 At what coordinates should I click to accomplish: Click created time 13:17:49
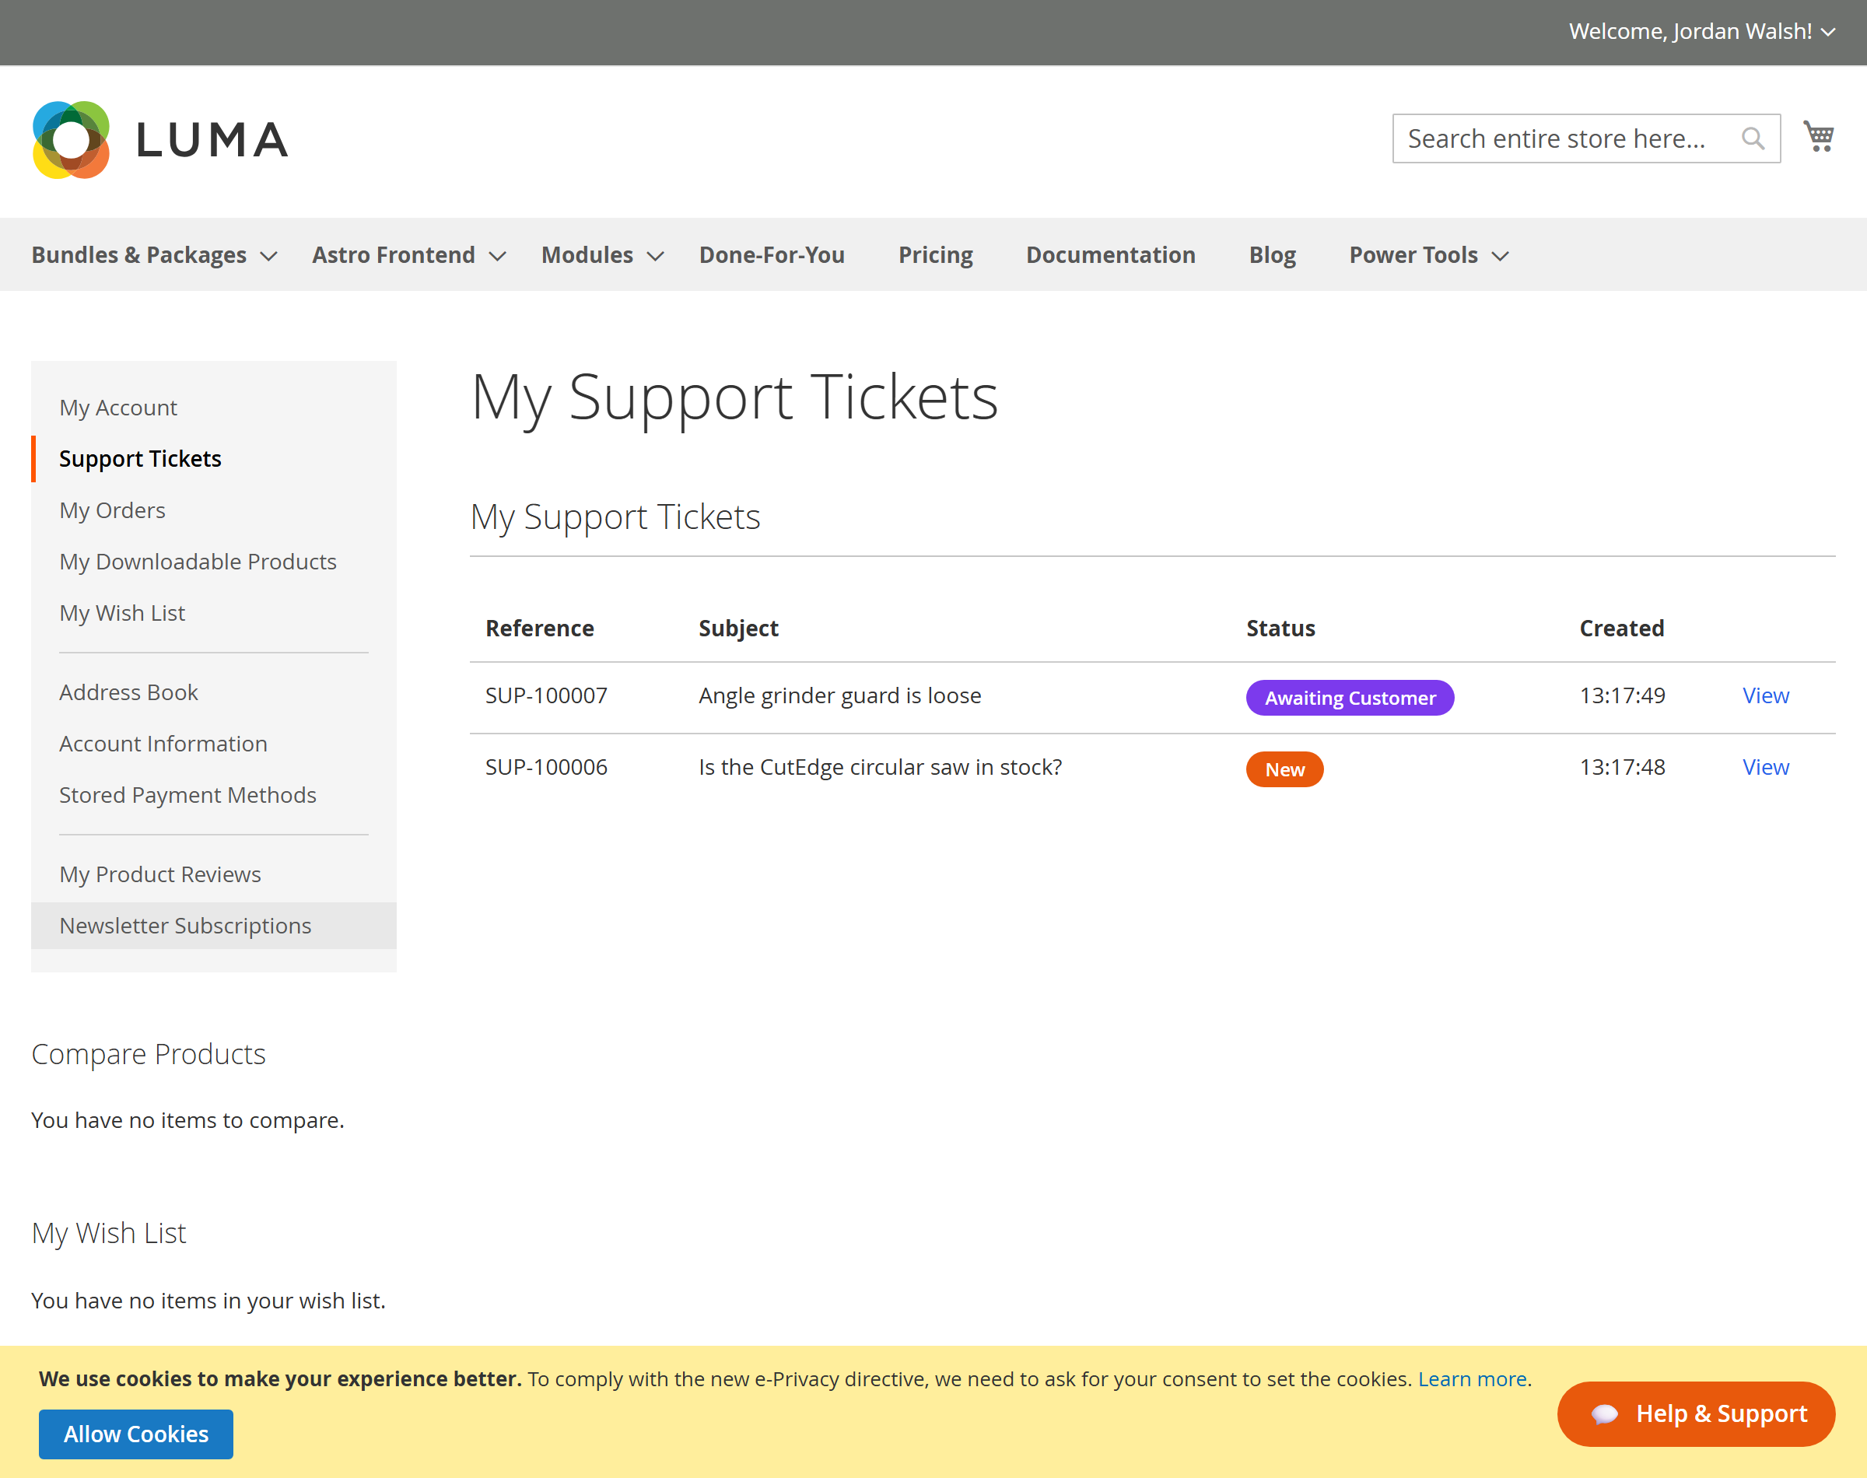tap(1622, 695)
